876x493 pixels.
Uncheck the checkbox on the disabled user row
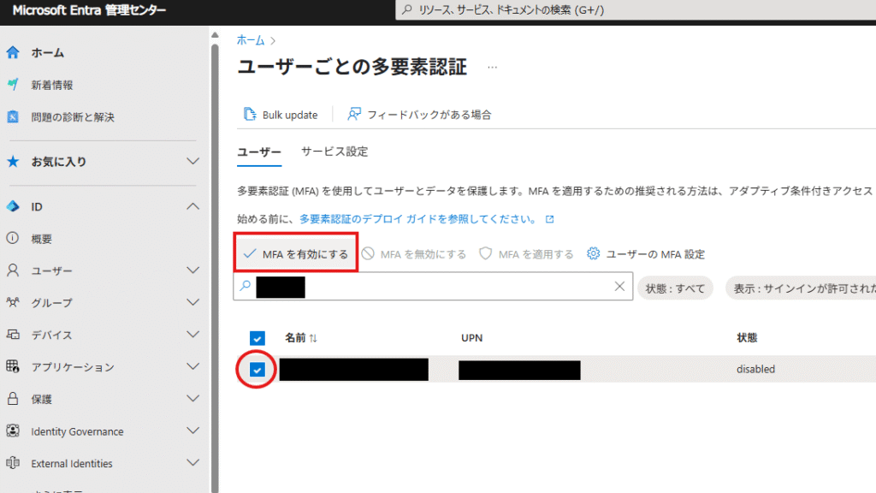tap(257, 370)
